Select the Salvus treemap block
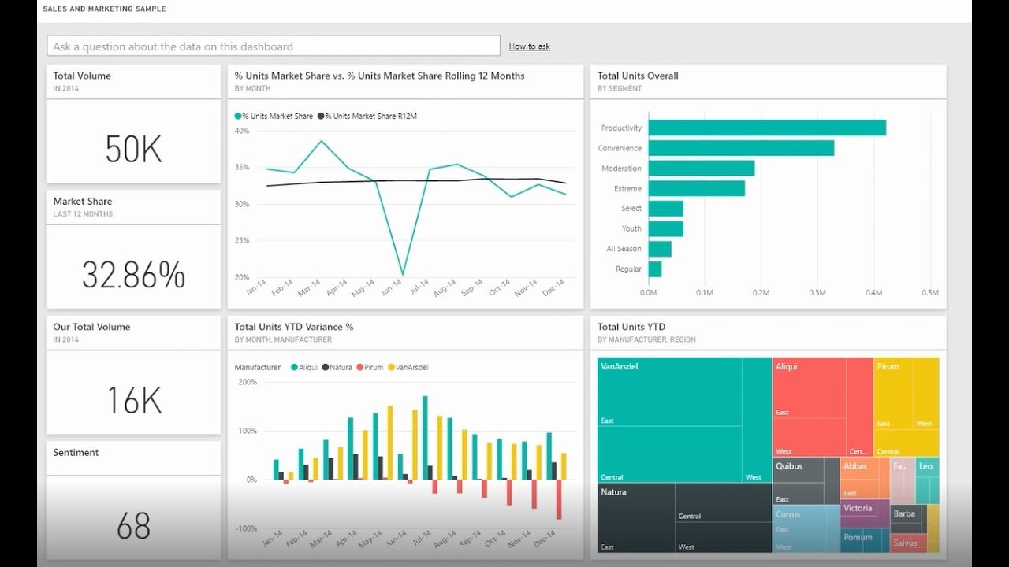This screenshot has height=567, width=1009. (x=908, y=543)
